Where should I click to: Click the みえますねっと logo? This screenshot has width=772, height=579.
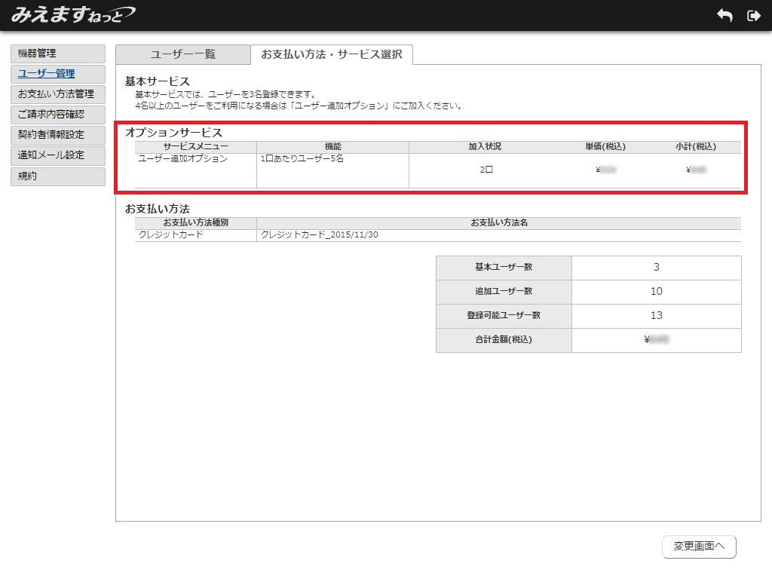click(x=73, y=15)
